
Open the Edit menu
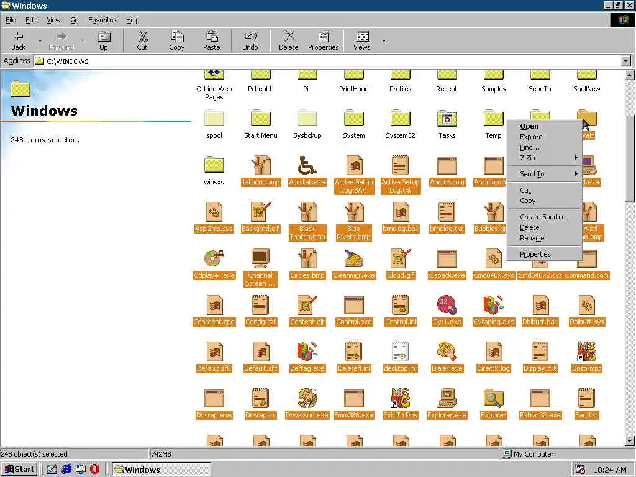[31, 20]
